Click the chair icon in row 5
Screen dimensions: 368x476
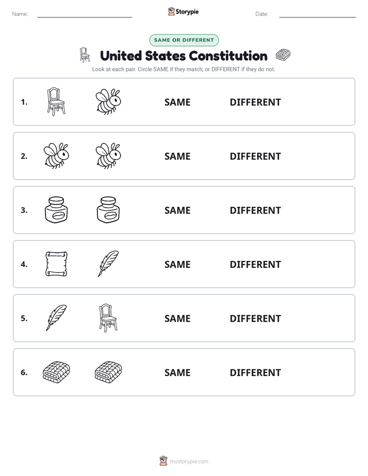(108, 318)
